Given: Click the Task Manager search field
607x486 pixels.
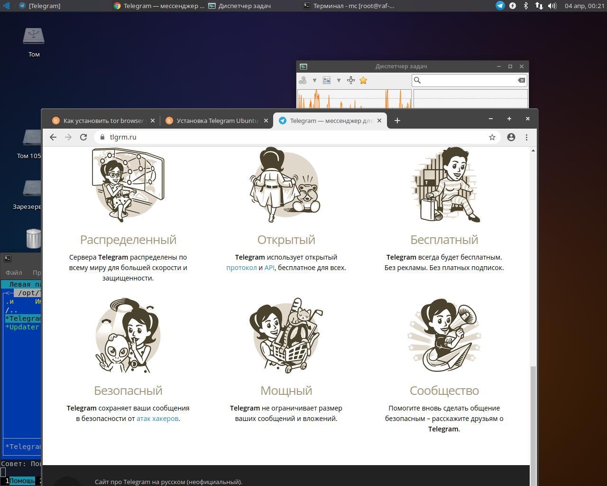Looking at the screenshot, I should click(469, 80).
